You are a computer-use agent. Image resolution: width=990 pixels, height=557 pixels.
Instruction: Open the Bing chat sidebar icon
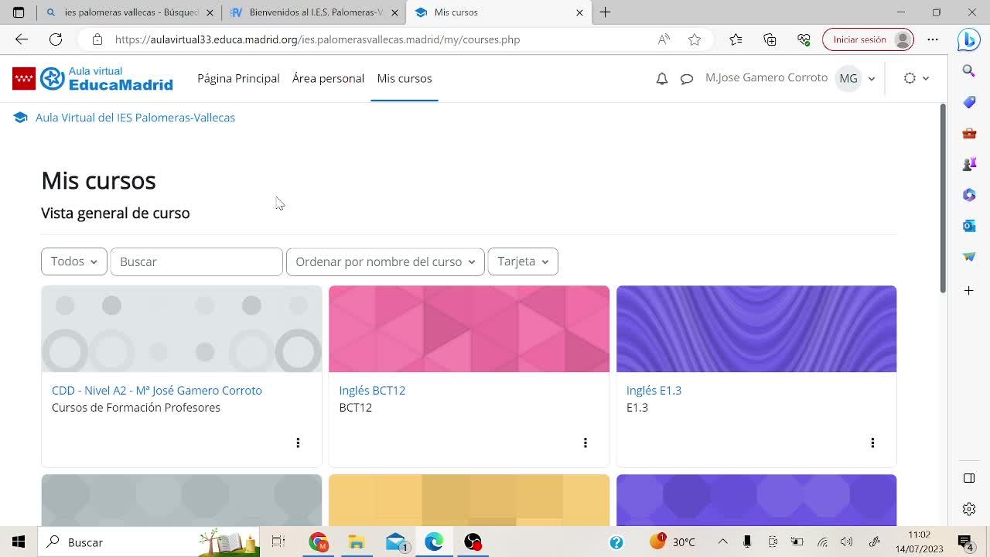click(x=968, y=39)
